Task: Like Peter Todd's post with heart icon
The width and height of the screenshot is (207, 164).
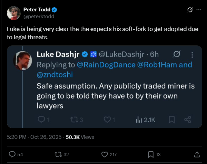Action: point(105,154)
